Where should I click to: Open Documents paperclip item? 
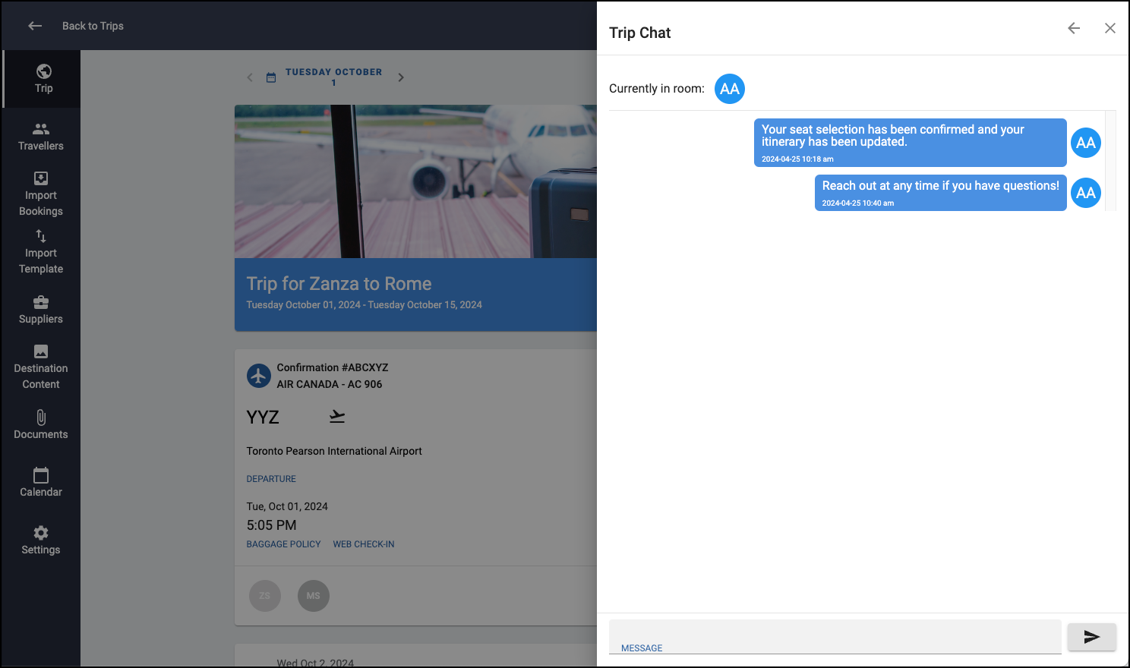pyautogui.click(x=41, y=425)
